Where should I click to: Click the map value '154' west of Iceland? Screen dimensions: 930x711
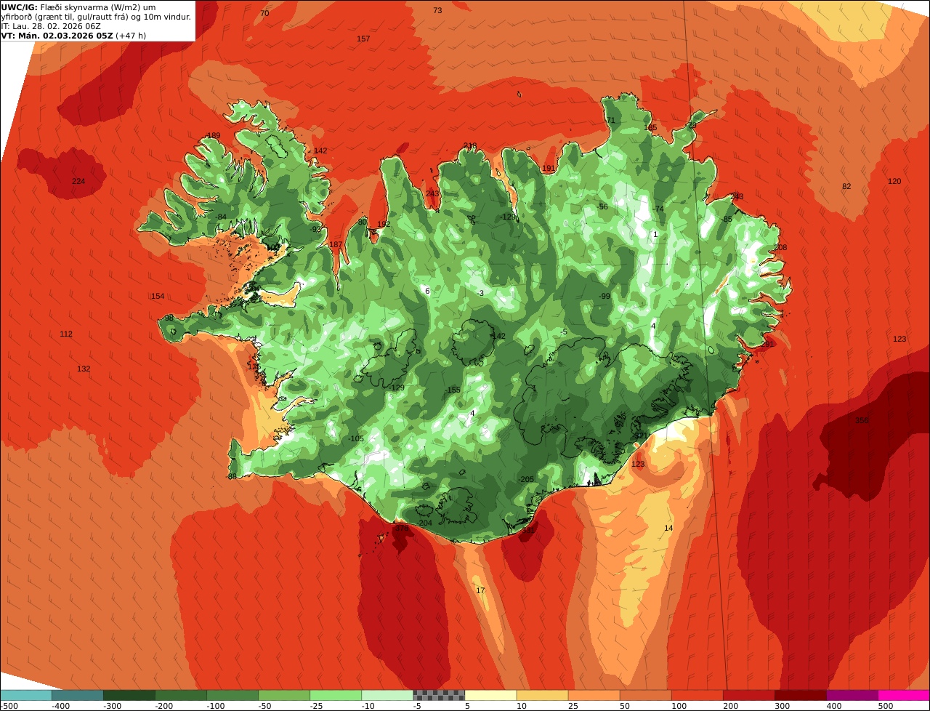point(158,297)
